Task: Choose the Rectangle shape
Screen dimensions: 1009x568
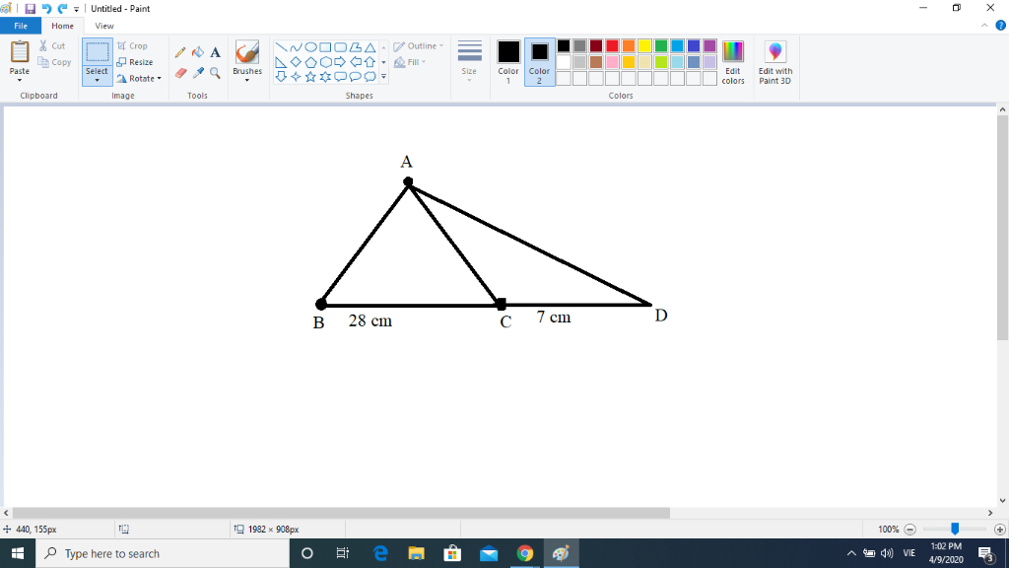Action: click(325, 47)
